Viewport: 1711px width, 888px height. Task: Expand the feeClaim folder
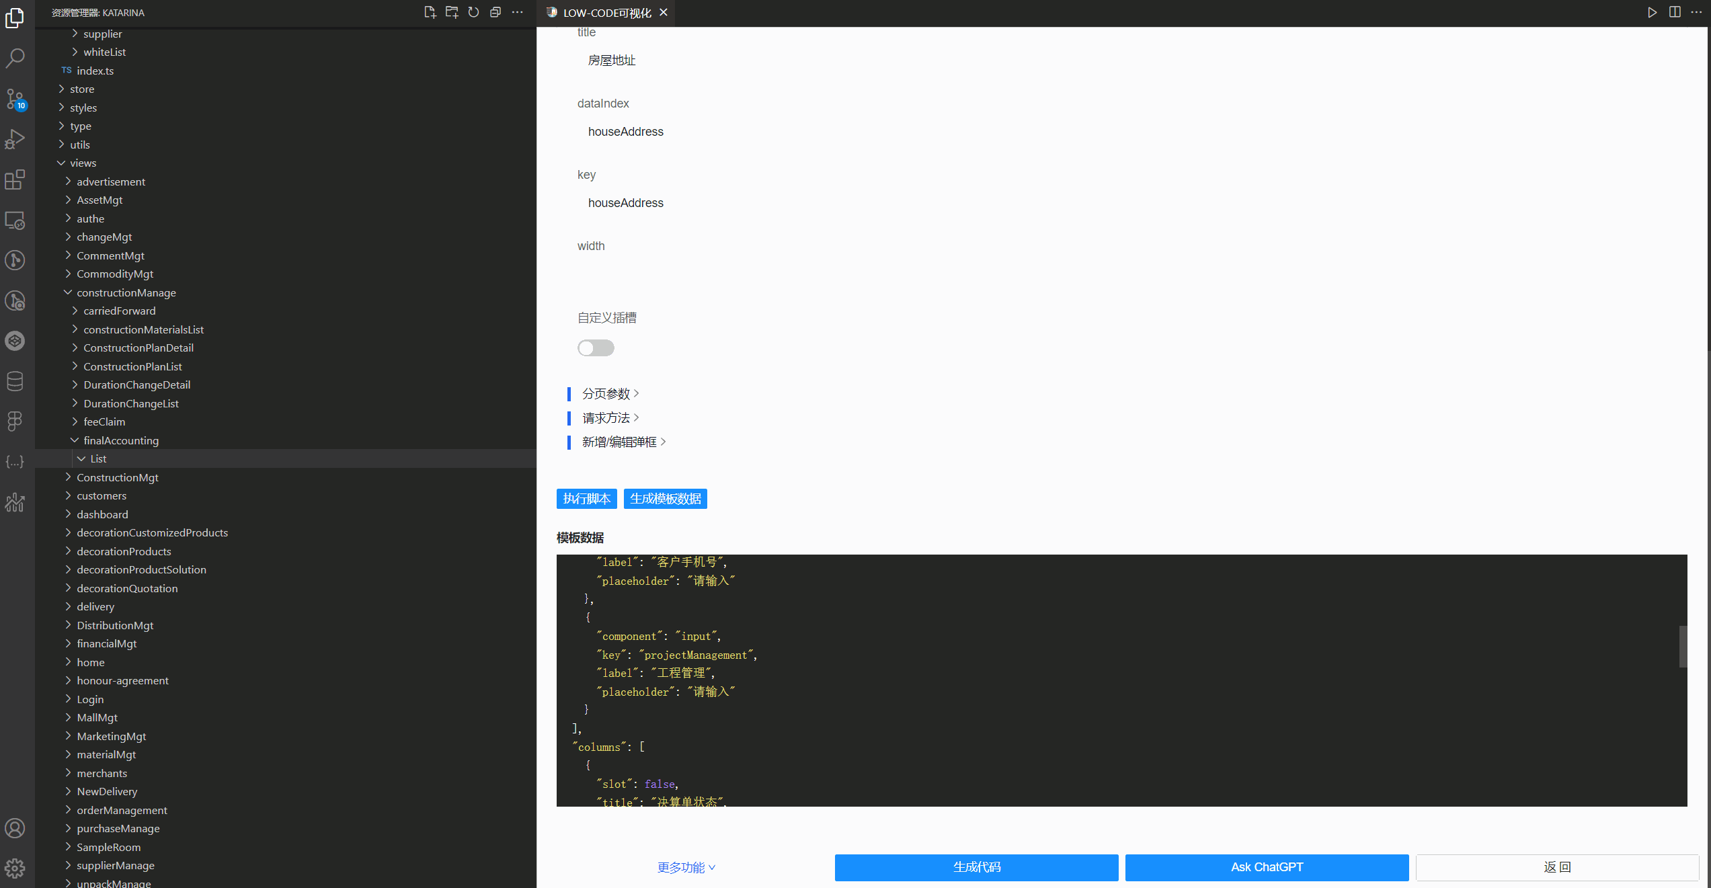[104, 421]
